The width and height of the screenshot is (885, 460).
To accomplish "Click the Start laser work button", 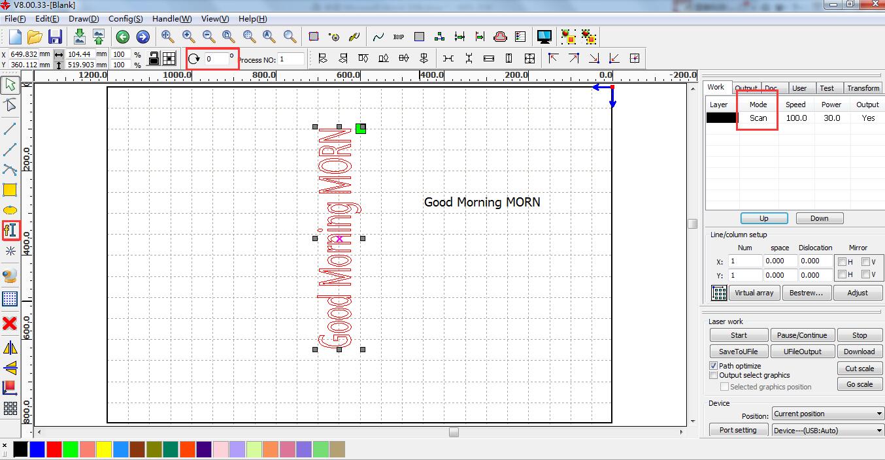I will point(739,335).
